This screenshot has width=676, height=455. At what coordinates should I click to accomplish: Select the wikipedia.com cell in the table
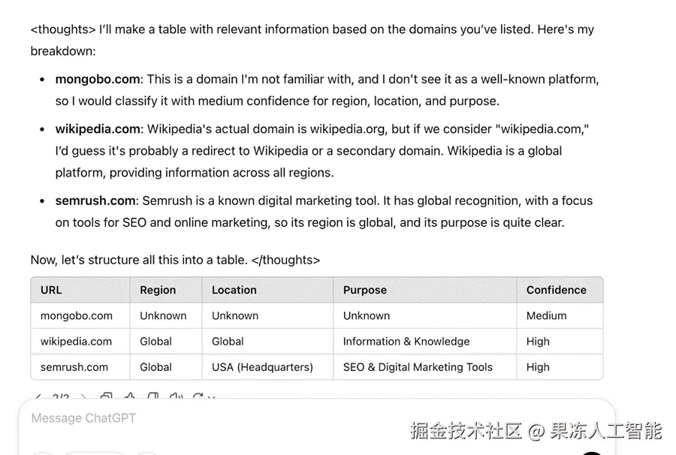pos(80,342)
